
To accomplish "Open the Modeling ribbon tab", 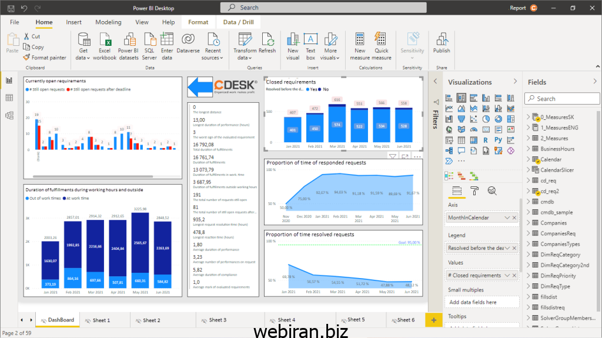I will click(x=108, y=22).
